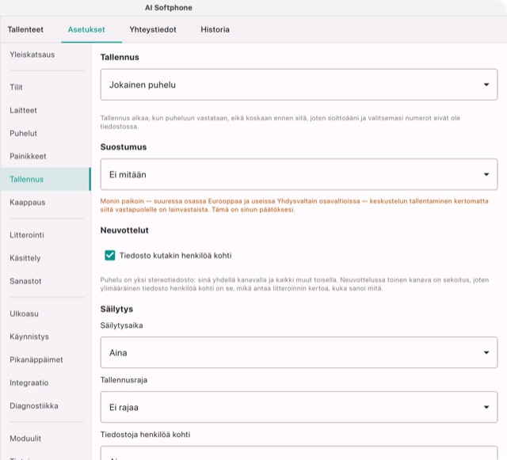
Task: Open the Säilytysaika dropdown showing Aina
Action: 299,352
